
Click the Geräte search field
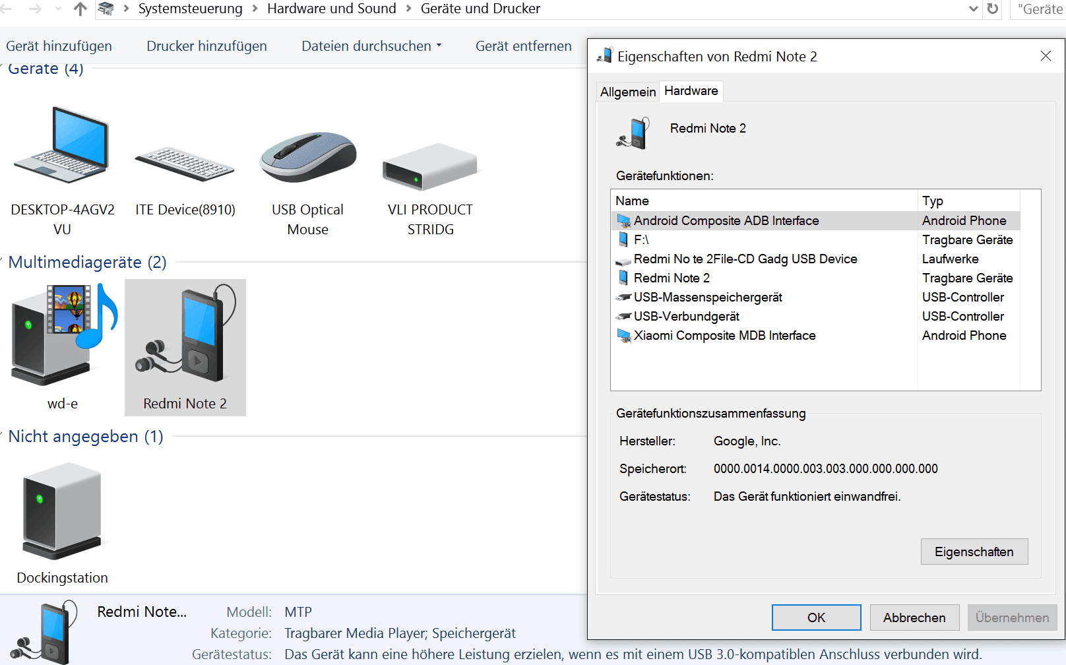point(1038,9)
